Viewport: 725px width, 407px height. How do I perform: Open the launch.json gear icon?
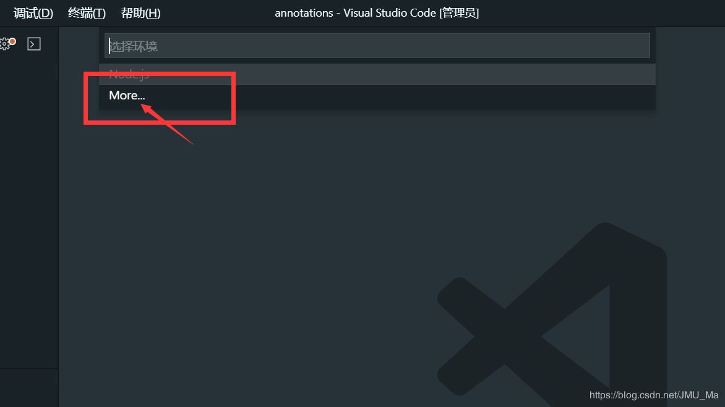(6, 44)
